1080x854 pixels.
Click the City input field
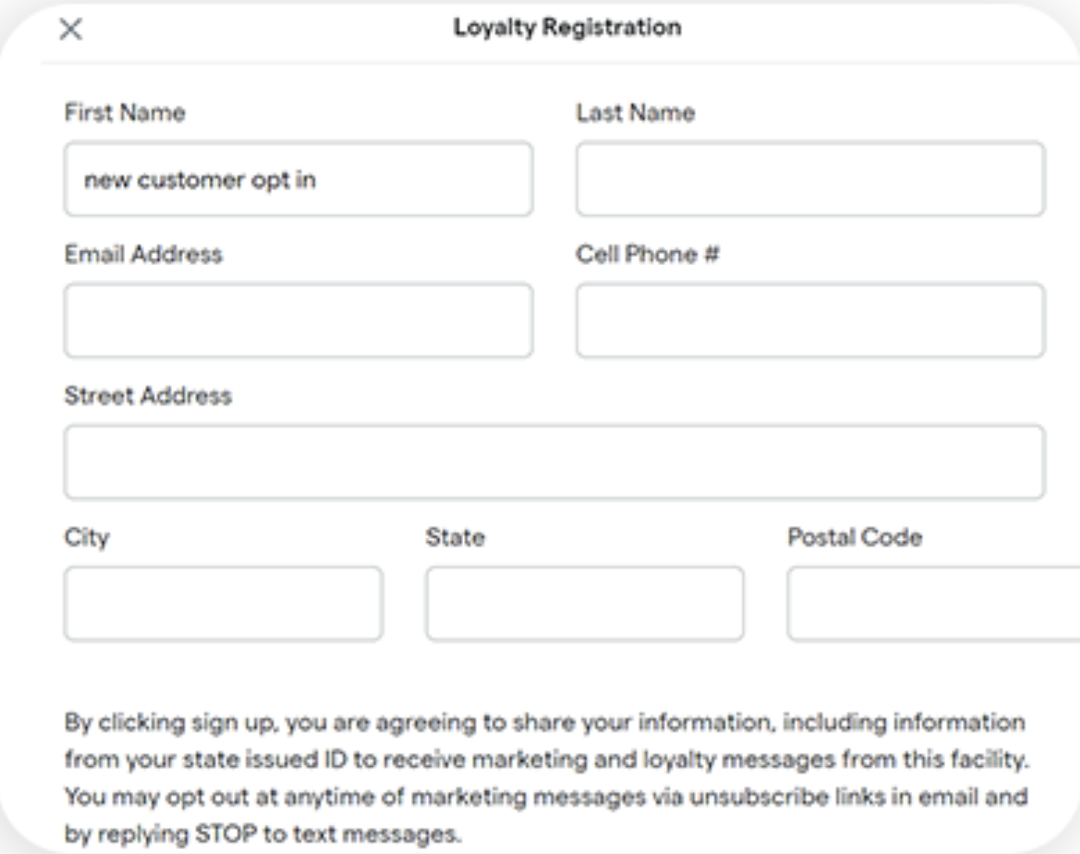223,604
